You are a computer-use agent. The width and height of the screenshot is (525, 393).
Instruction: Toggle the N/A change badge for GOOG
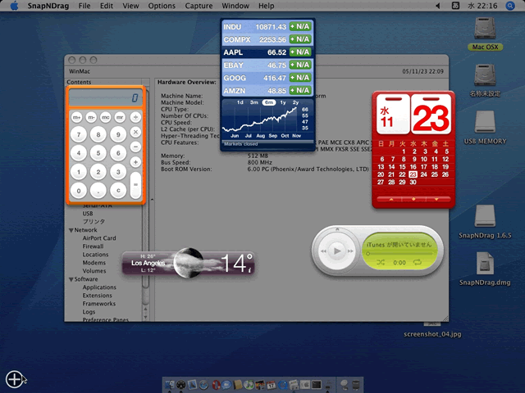click(300, 78)
